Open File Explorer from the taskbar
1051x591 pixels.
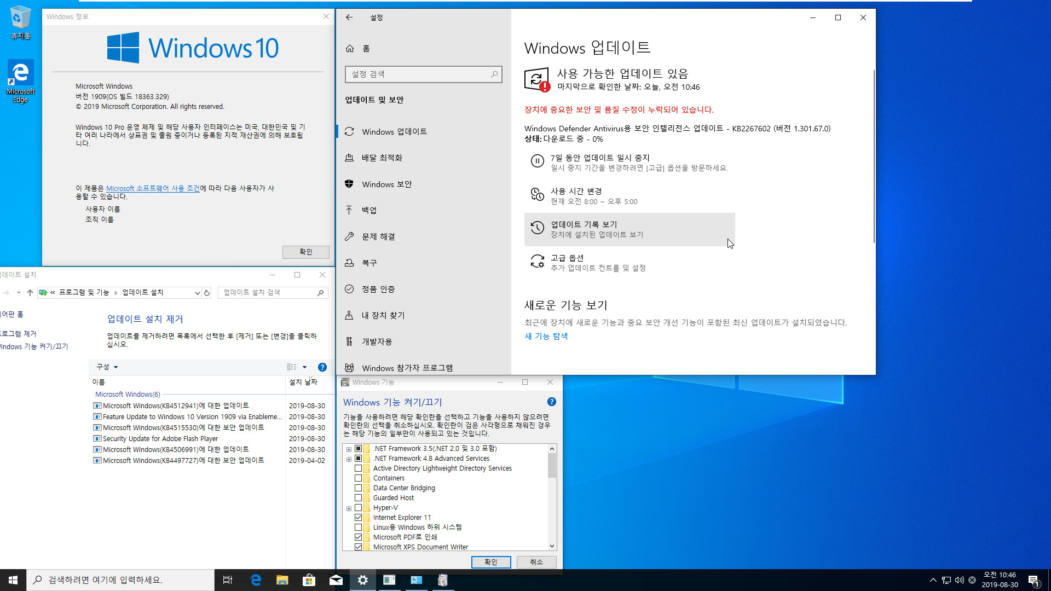click(x=282, y=580)
